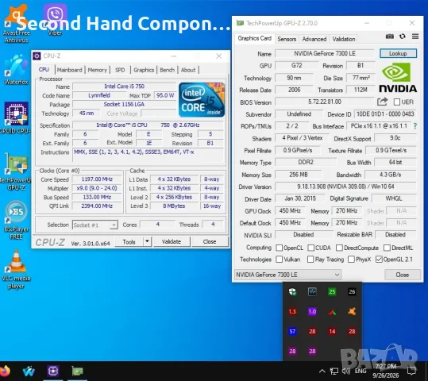
Task: Click the Validate button in CPU-Z
Action: pos(172,241)
